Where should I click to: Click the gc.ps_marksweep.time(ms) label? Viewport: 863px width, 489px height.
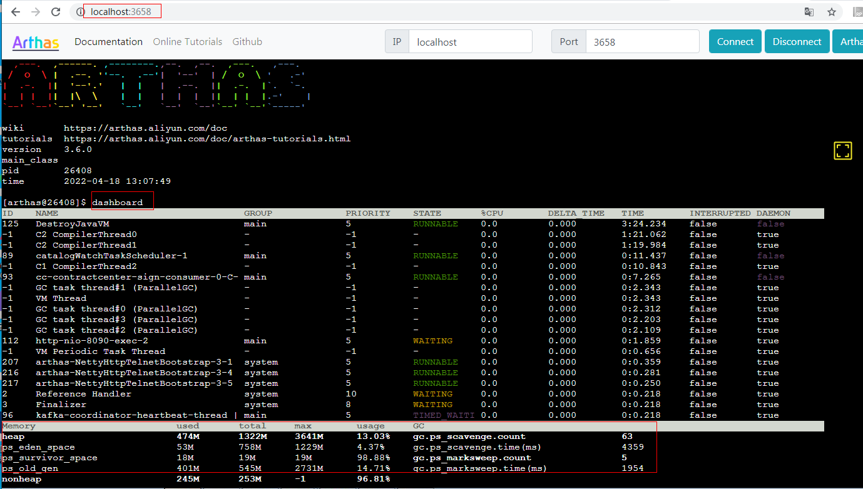[x=480, y=468]
